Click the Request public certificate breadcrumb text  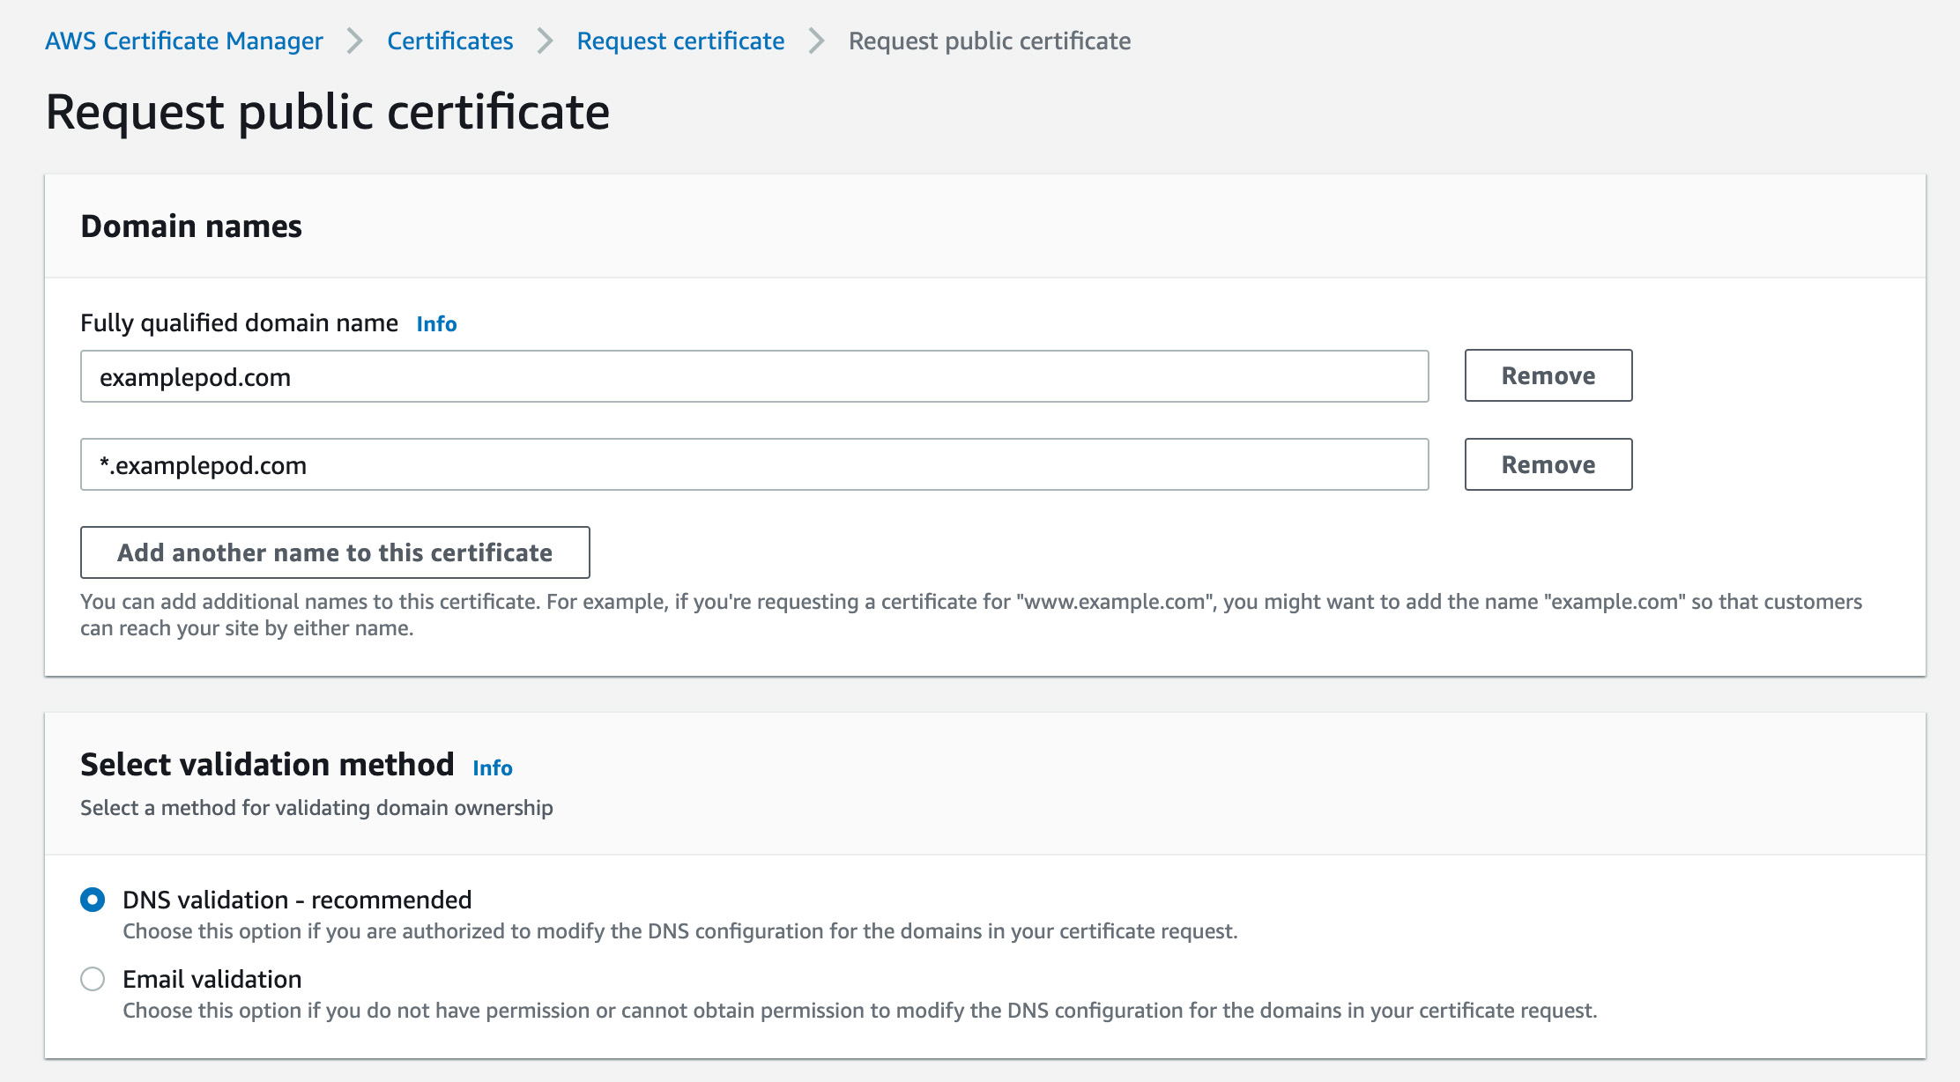989,41
